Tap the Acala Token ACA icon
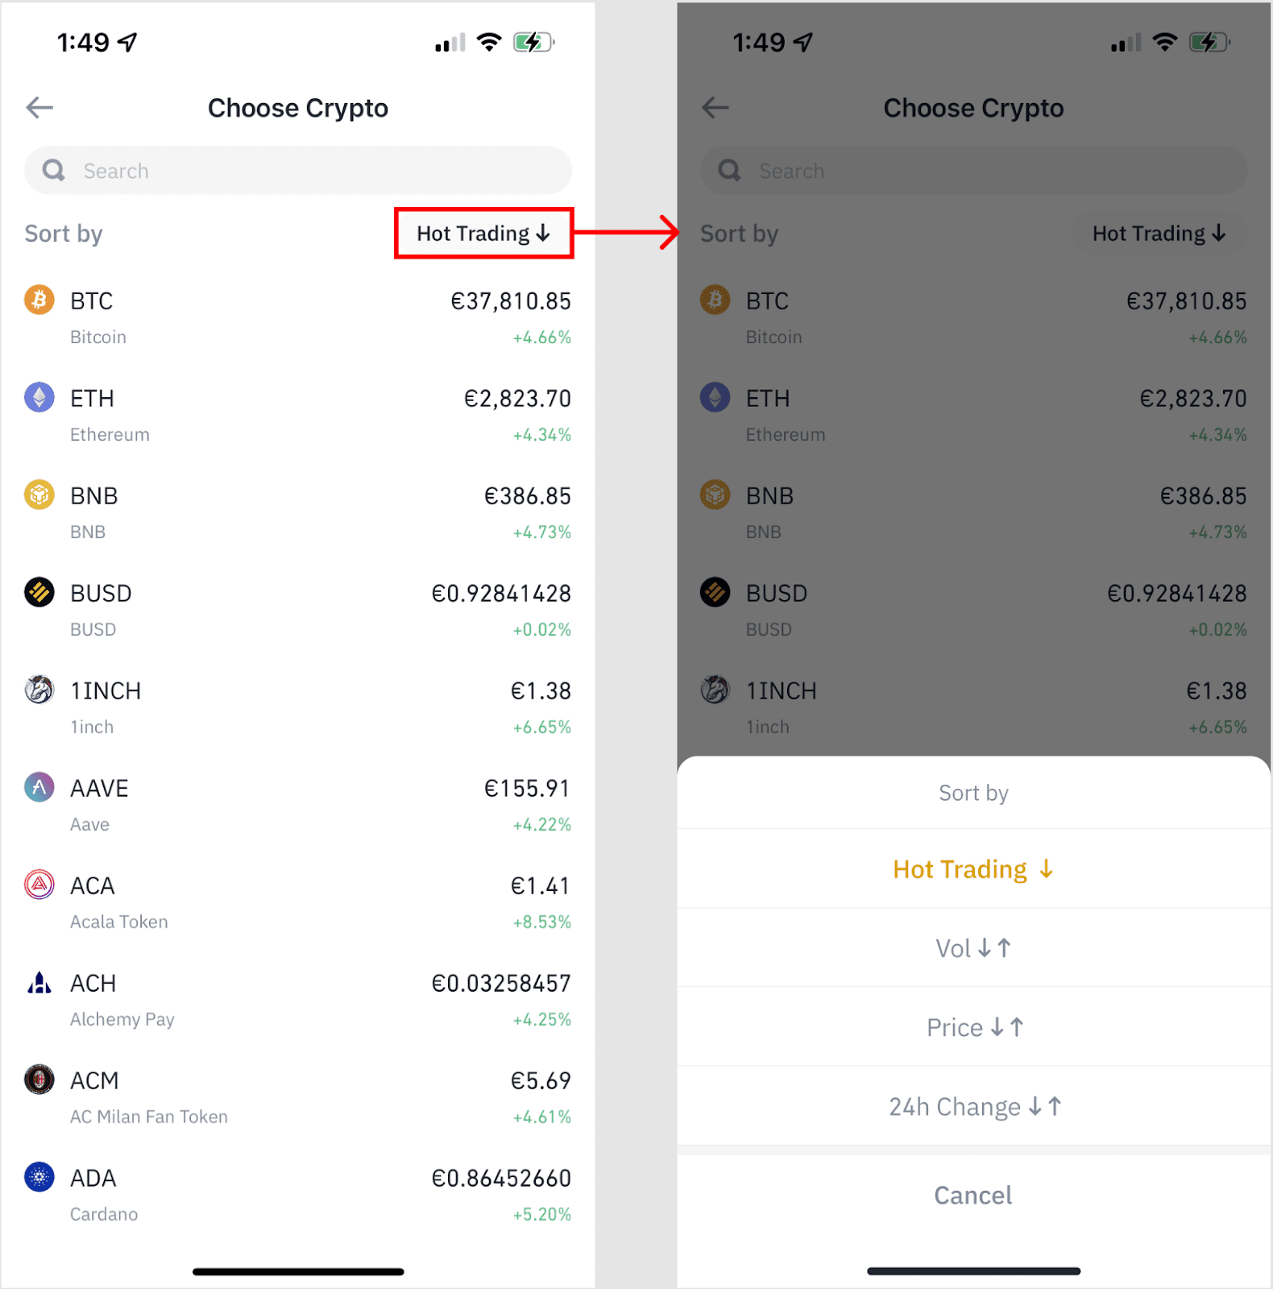This screenshot has width=1273, height=1289. (39, 885)
